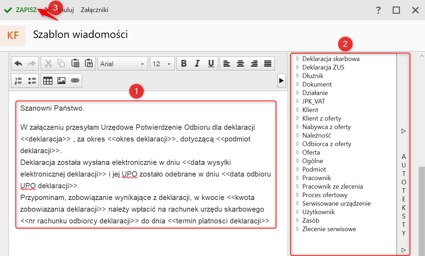The width and height of the screenshot is (425, 256).
Task: Select Oferta in autotext list
Action: (311, 152)
